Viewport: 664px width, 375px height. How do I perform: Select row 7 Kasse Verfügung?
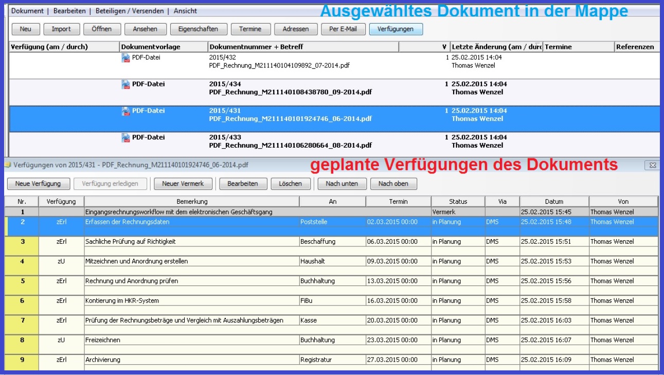[x=184, y=320]
